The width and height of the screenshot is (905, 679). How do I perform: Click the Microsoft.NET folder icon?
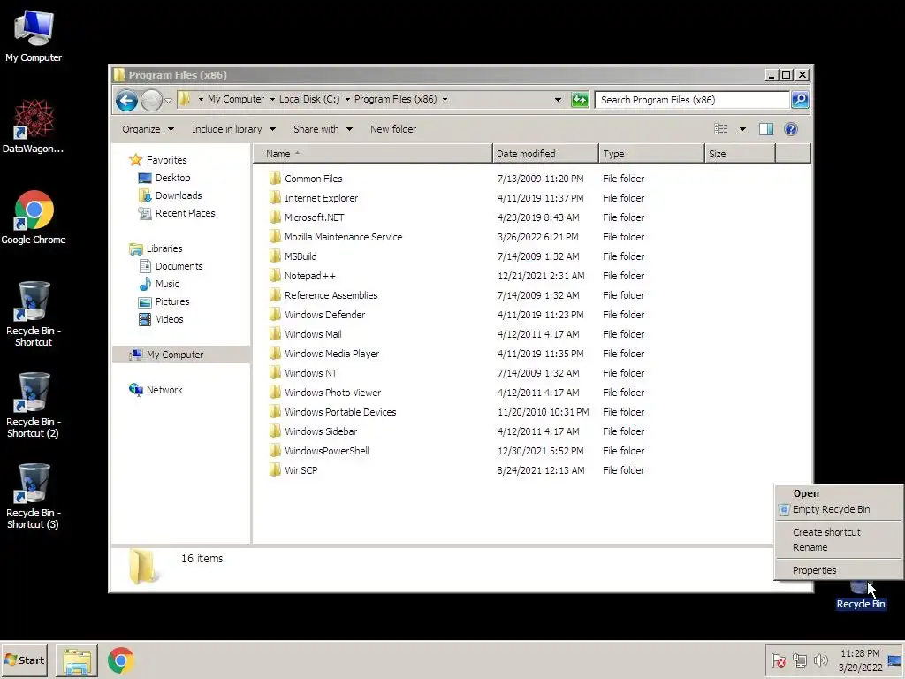point(275,217)
